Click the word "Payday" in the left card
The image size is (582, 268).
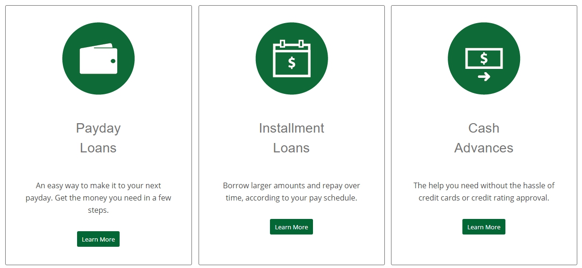98,129
